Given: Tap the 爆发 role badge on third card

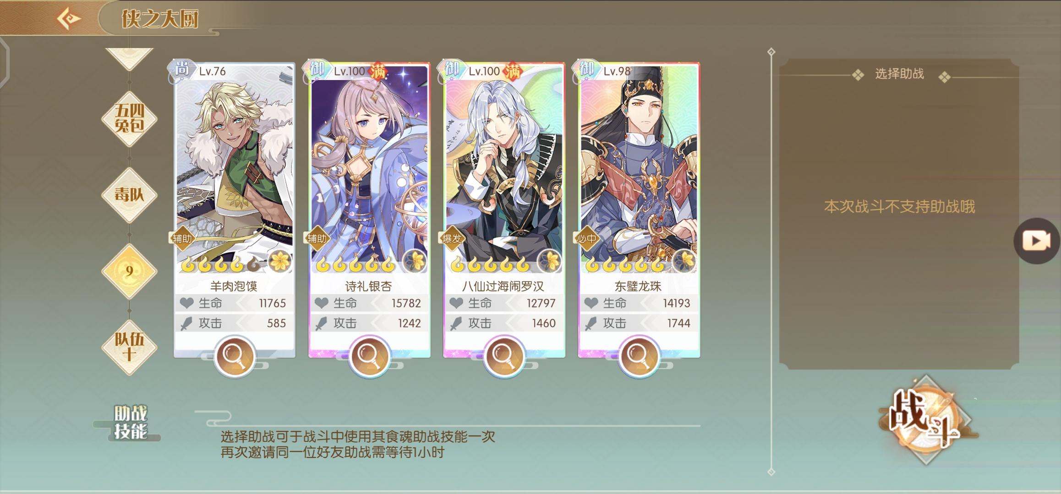Looking at the screenshot, I should tap(451, 238).
